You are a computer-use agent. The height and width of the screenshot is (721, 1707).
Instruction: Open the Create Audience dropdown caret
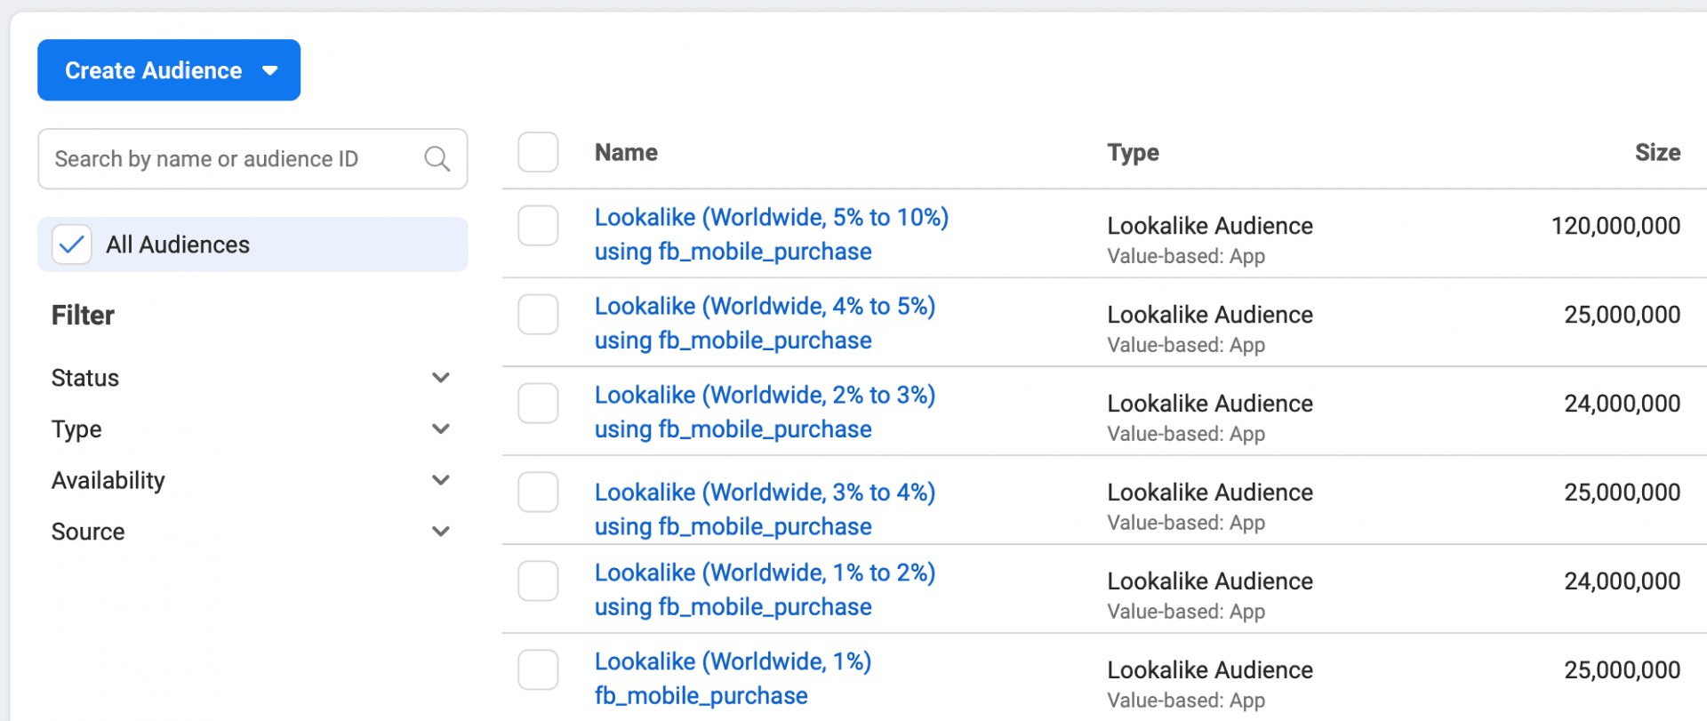(x=269, y=69)
